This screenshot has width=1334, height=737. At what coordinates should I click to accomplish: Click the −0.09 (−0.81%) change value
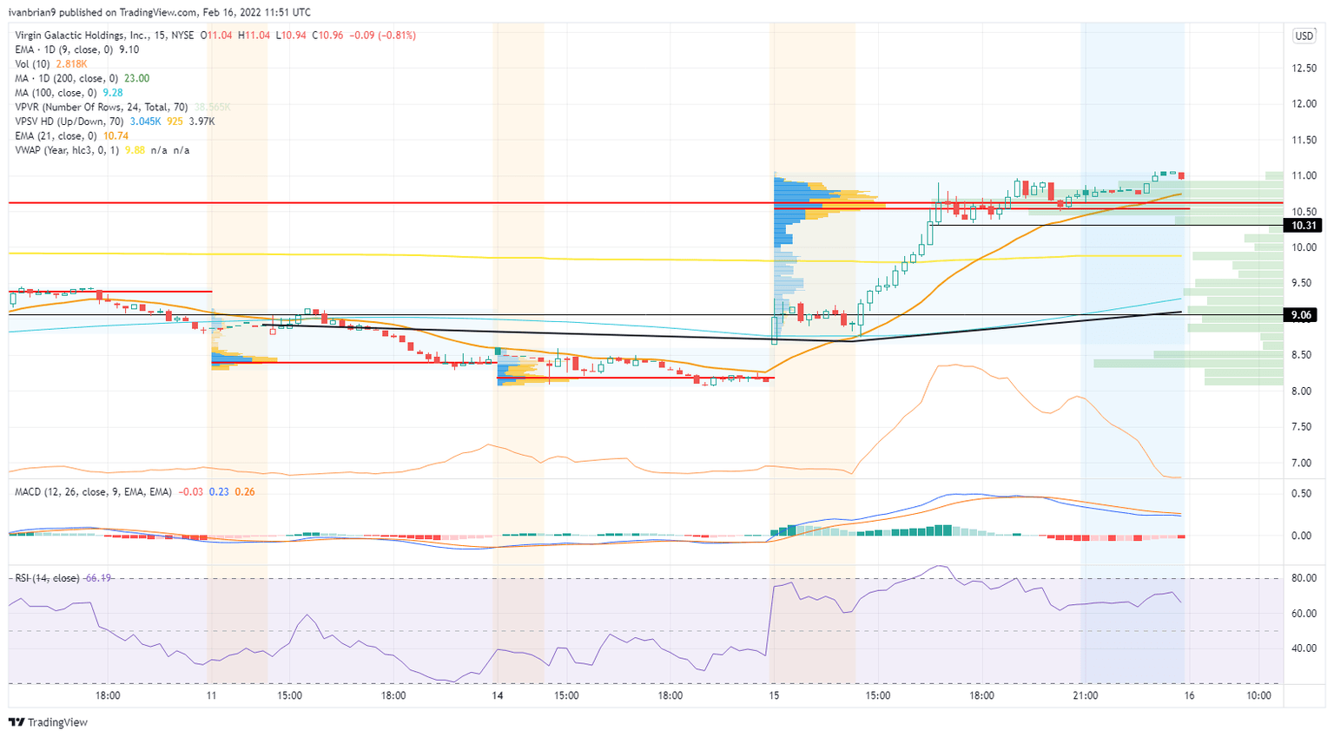tap(381, 36)
